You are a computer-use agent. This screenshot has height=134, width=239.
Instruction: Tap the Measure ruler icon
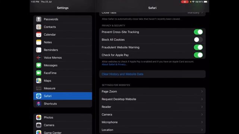[39, 88]
